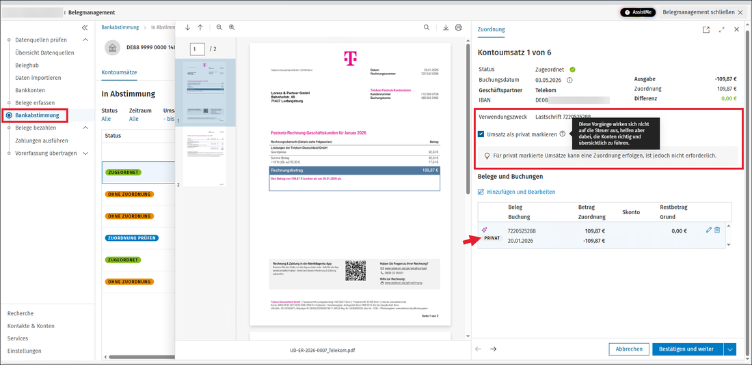
Task: Click file name UD-ER-2026-0007_Telekom.pdf
Action: pyautogui.click(x=323, y=349)
